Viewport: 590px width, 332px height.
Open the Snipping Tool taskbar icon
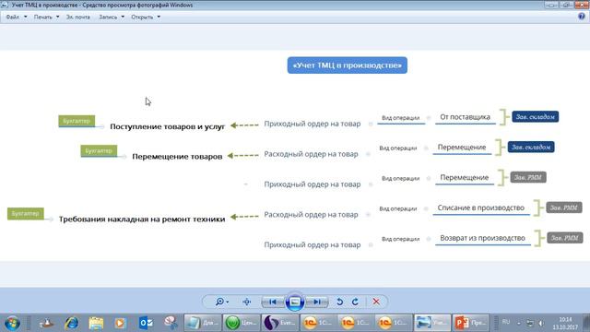171,323
